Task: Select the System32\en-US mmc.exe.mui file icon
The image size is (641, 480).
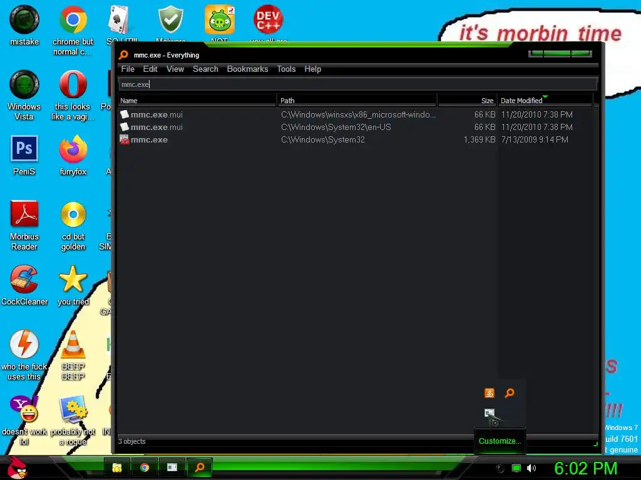Action: pyautogui.click(x=125, y=127)
